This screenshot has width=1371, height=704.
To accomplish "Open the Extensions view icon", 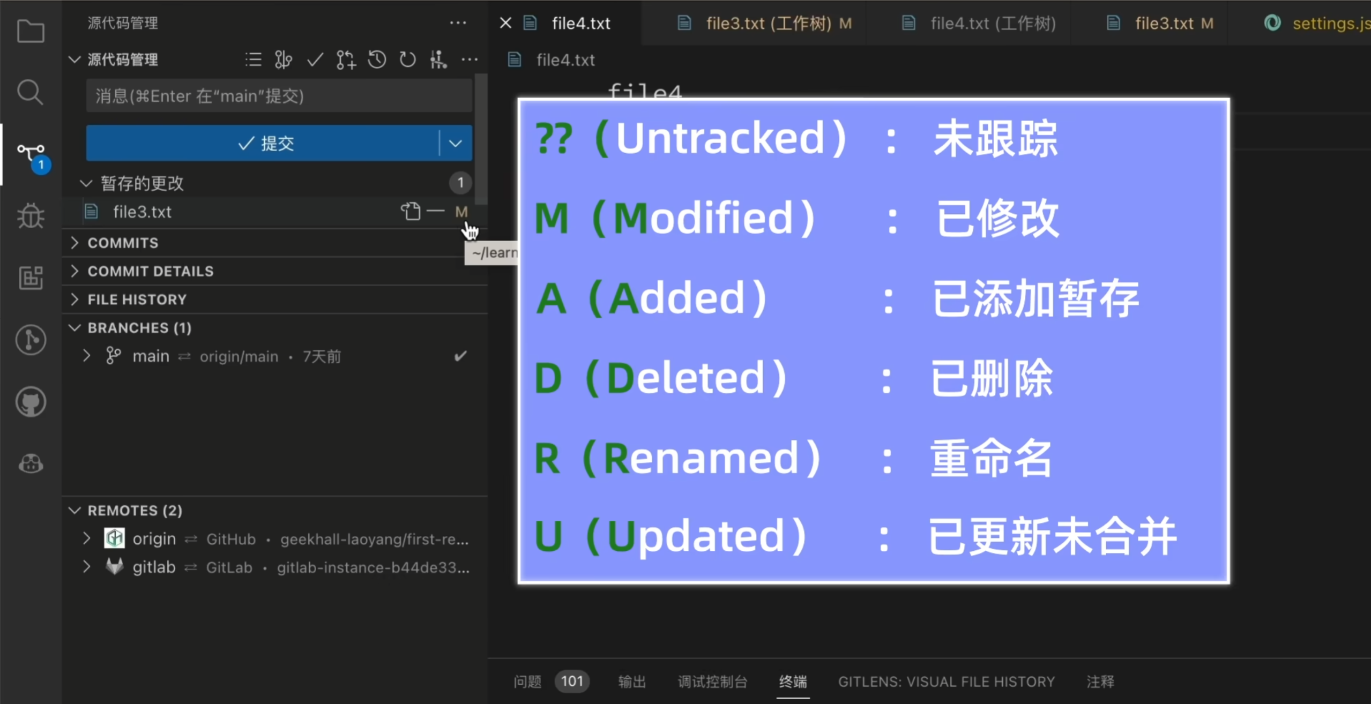I will pos(31,277).
